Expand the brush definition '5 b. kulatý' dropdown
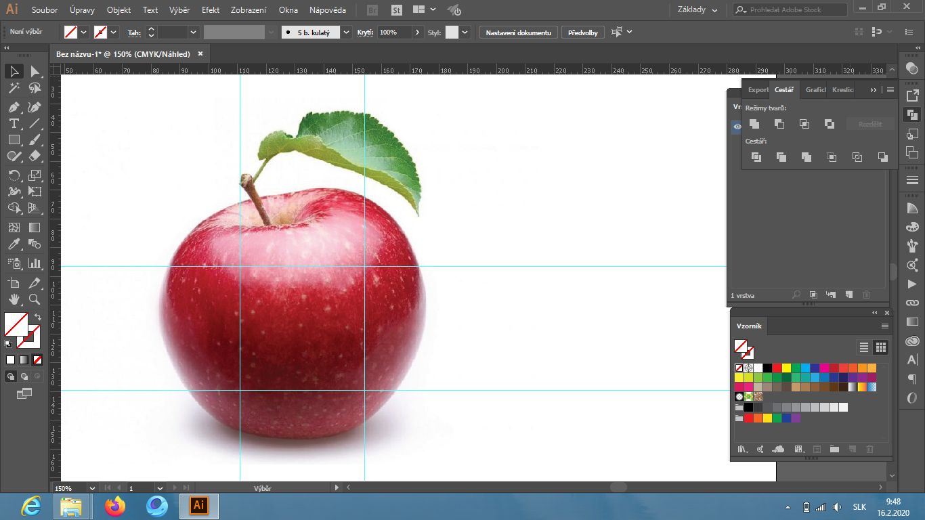The height and width of the screenshot is (520, 925). pyautogui.click(x=347, y=32)
